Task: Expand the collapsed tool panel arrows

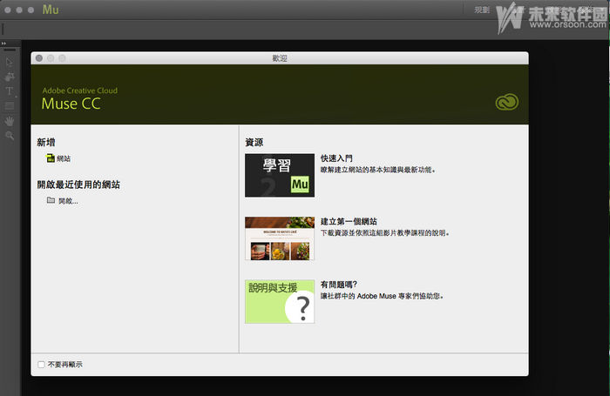Action: pos(3,44)
